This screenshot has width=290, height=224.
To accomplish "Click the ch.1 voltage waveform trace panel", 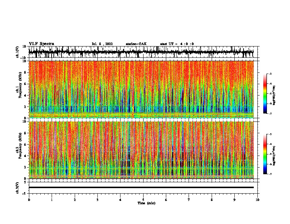I will point(144,52).
